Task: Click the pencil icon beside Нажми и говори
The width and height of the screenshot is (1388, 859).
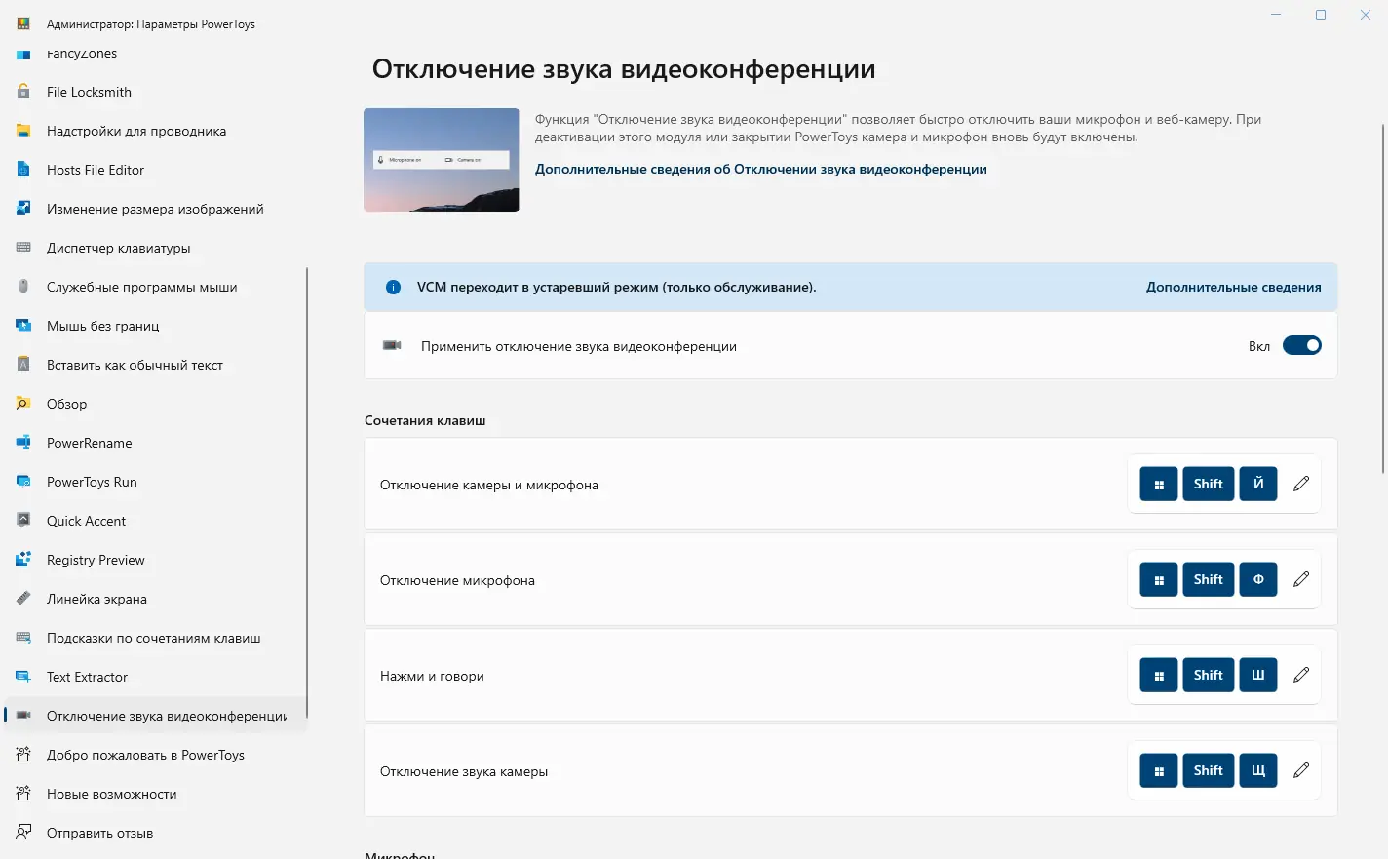Action: click(1301, 675)
